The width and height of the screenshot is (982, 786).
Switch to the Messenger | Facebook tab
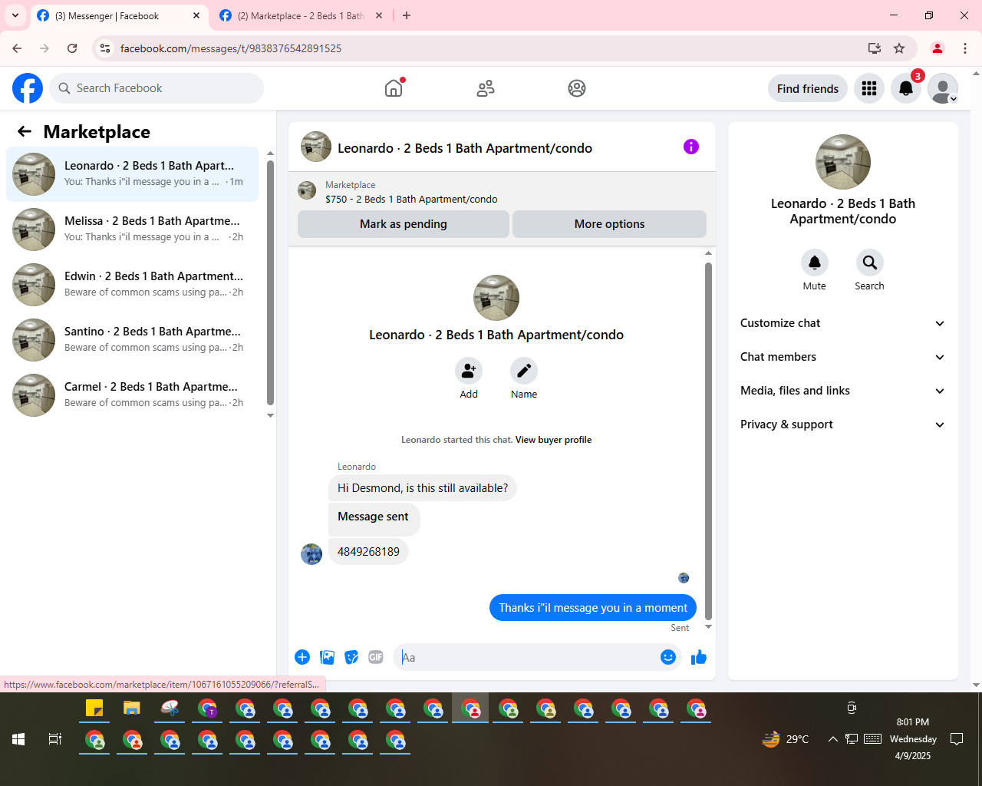pos(119,15)
